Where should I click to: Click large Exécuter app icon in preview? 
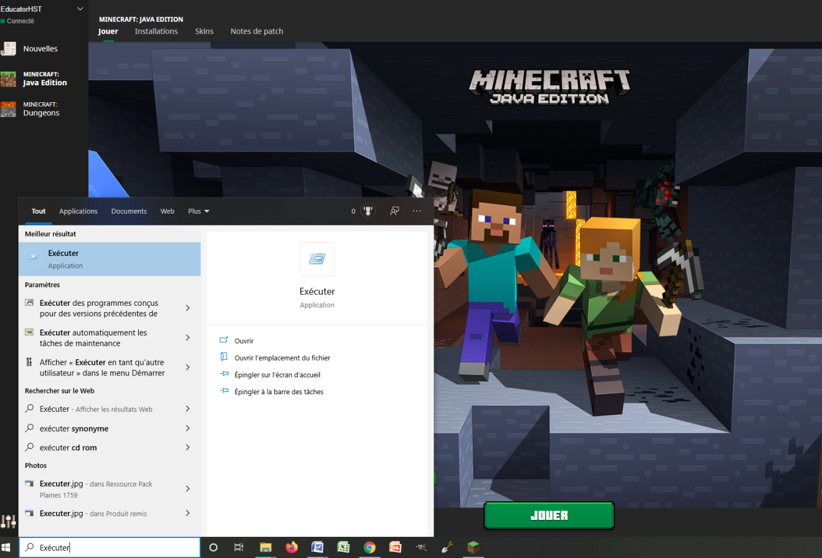click(x=317, y=259)
